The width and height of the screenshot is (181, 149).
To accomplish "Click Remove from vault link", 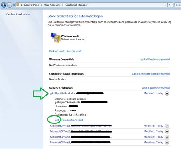I will coord(72,120).
